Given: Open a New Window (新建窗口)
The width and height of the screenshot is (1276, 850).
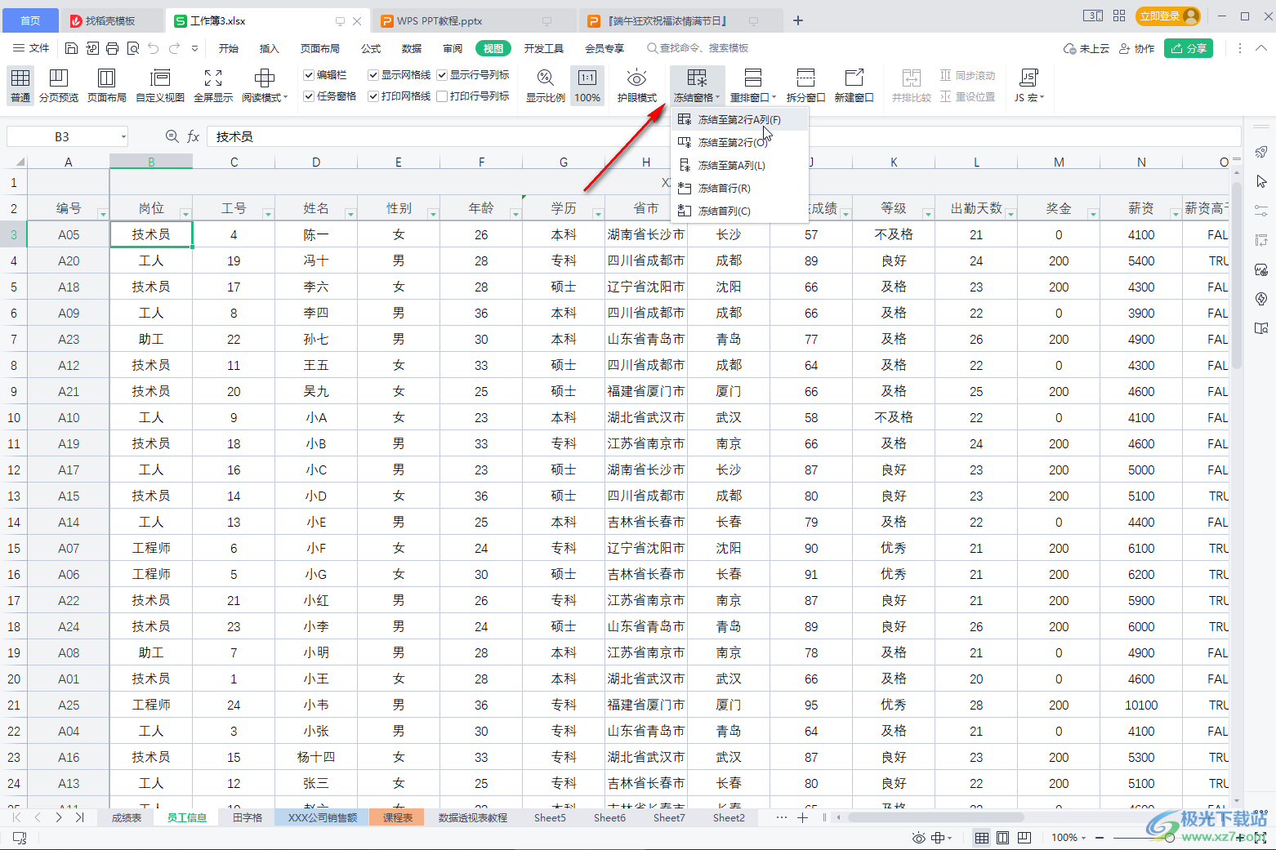Looking at the screenshot, I should click(854, 86).
